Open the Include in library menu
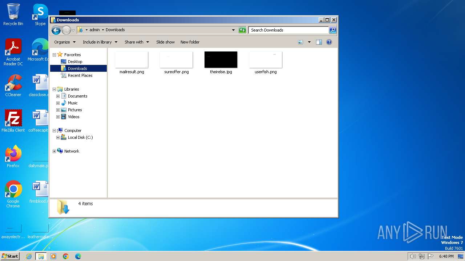Screen dimensions: 465x261 [100, 42]
